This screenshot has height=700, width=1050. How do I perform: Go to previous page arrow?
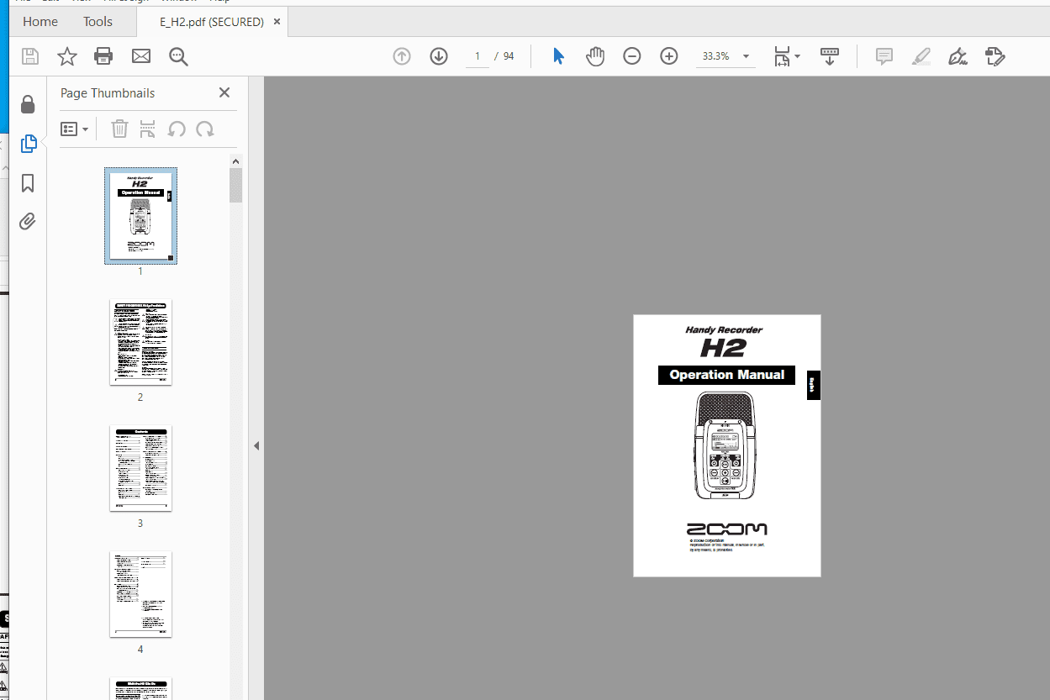click(402, 56)
